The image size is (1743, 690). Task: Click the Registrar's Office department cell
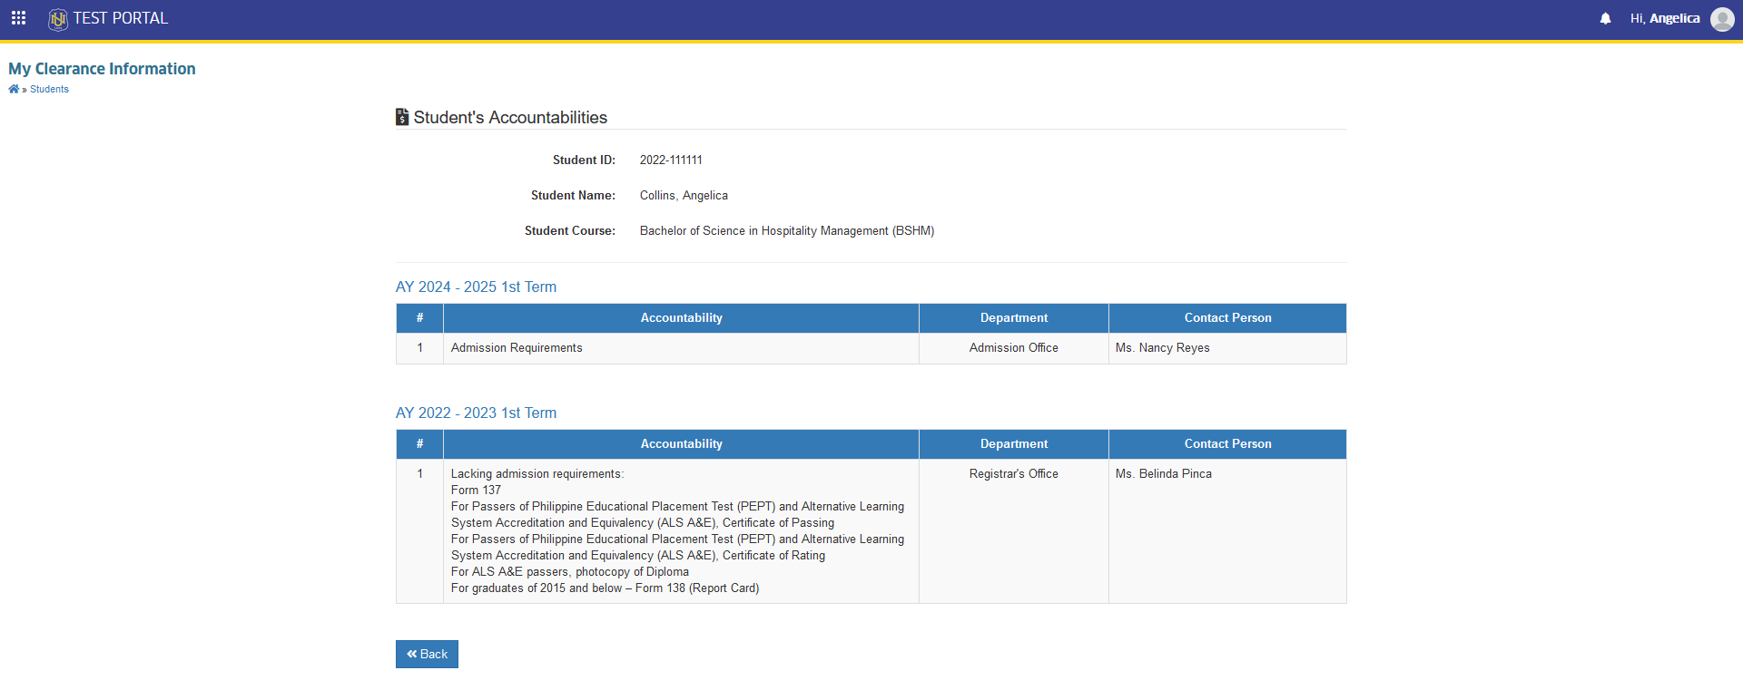[x=1014, y=531]
